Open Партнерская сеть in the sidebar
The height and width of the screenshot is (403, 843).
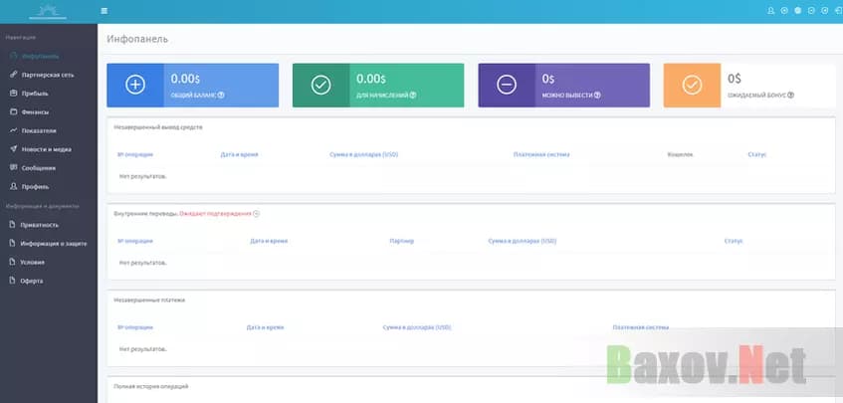coord(48,75)
